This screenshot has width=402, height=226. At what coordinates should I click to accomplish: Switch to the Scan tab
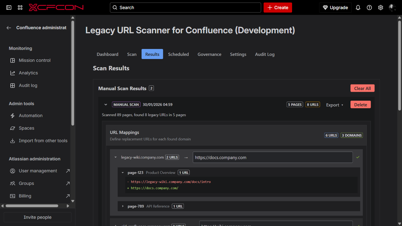132,54
